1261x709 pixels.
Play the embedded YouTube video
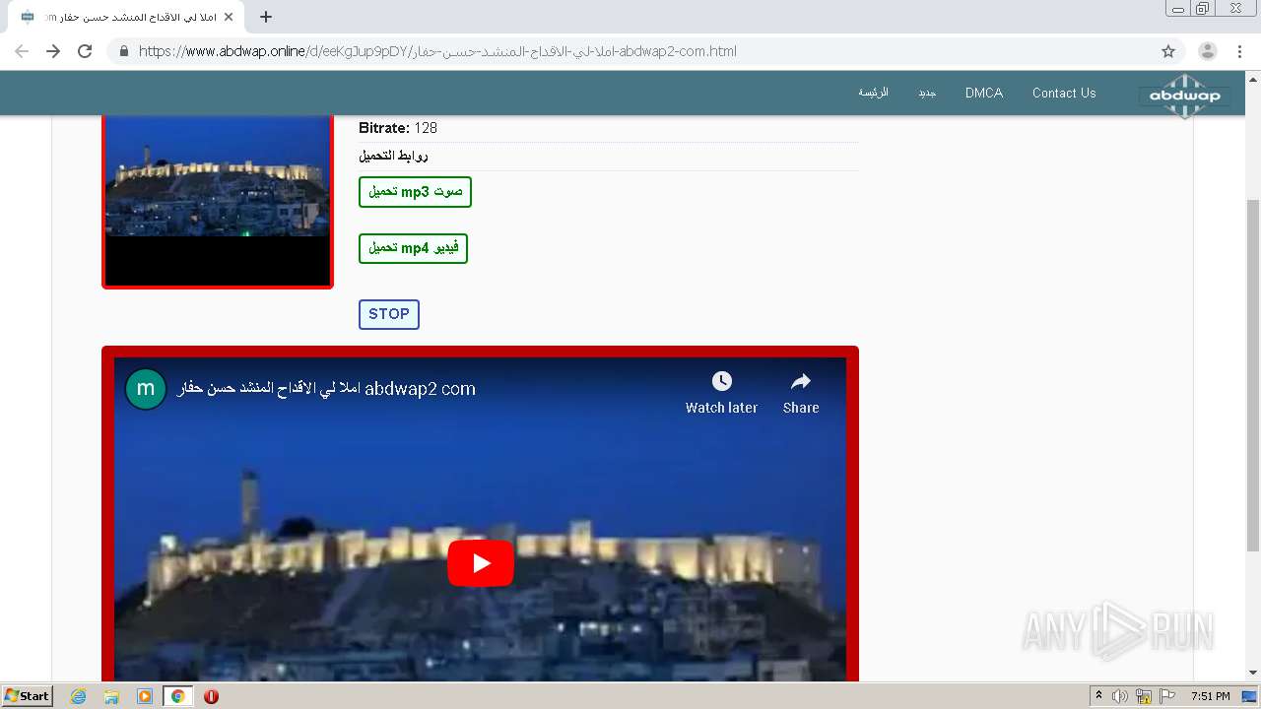pos(481,563)
